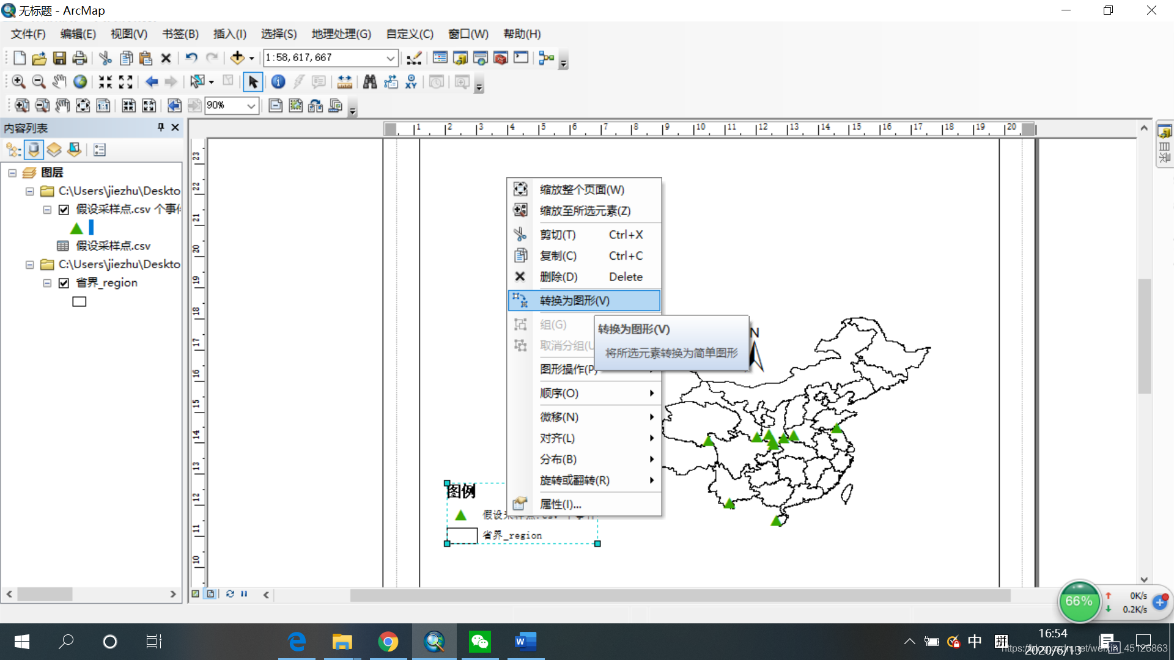The image size is (1174, 660).
Task: Click the 省界_region white symbol swatch
Action: point(79,301)
